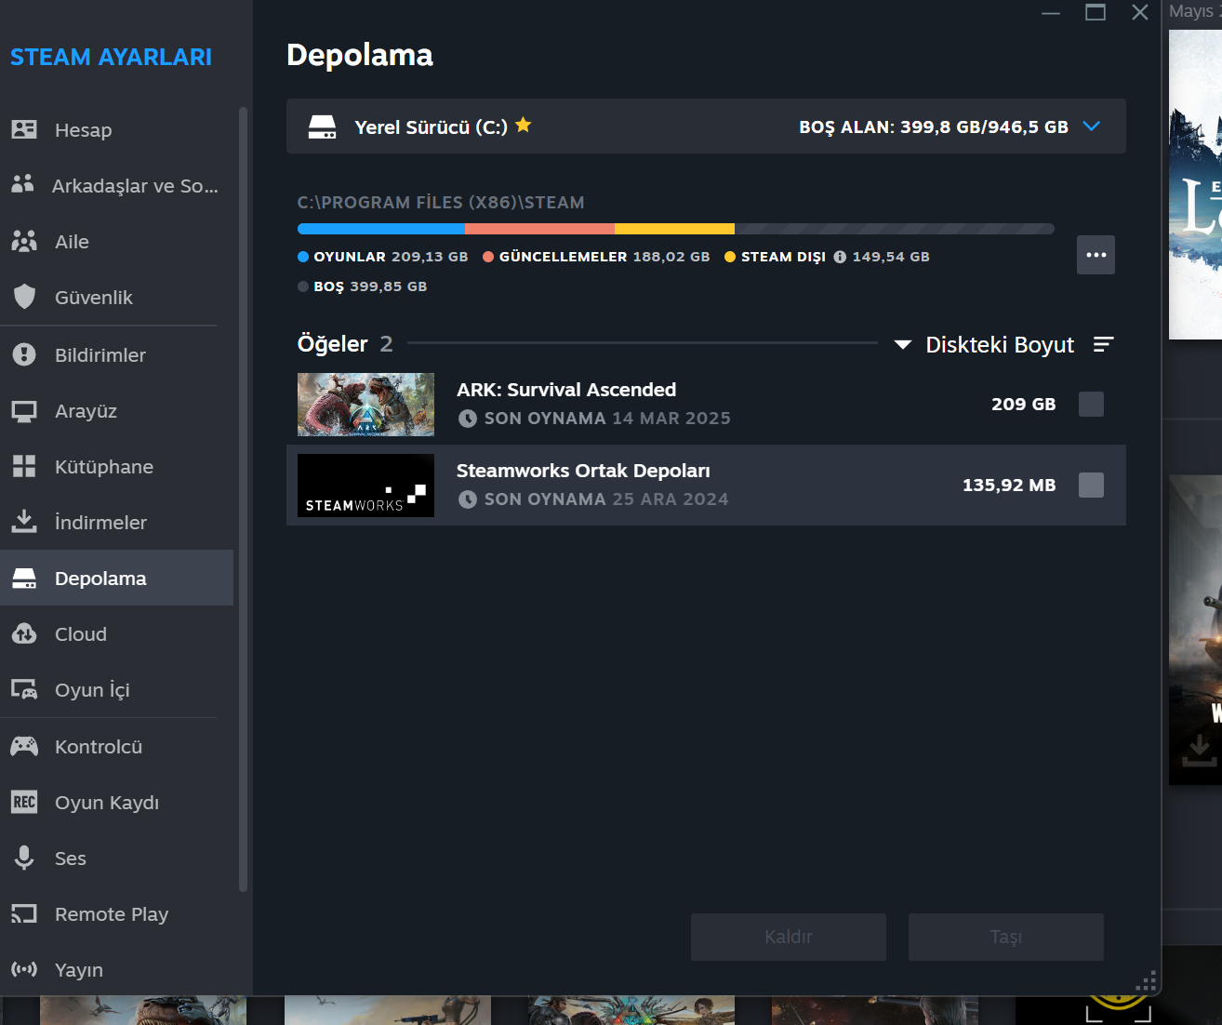Screen dimensions: 1222x1025
Task: Select the Bildirimler settings tab
Action: pos(117,355)
